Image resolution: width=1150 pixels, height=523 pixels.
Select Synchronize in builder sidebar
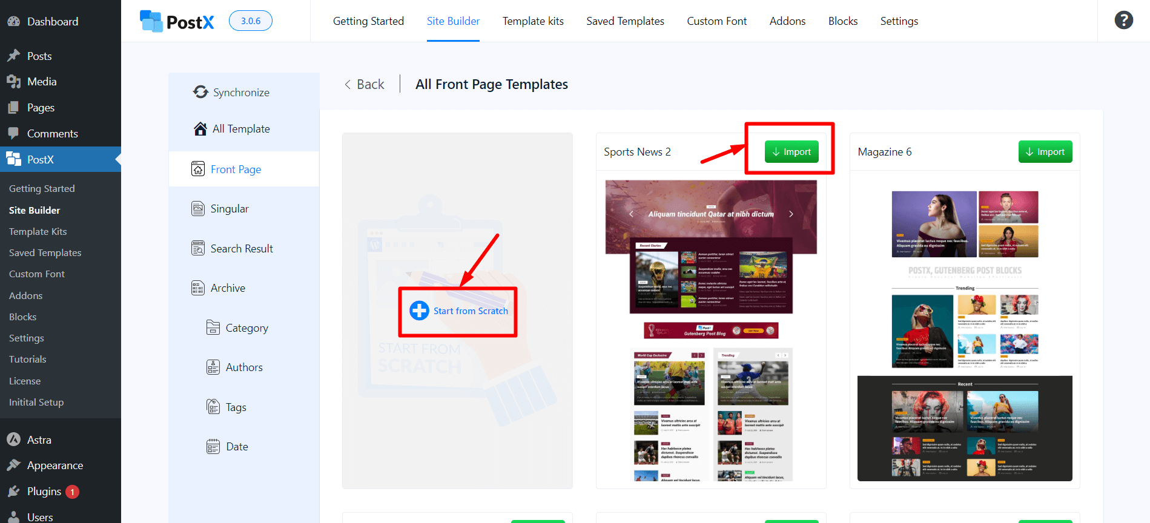[x=241, y=92]
